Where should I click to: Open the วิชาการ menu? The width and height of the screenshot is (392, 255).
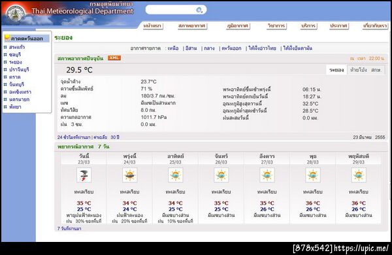tap(276, 25)
